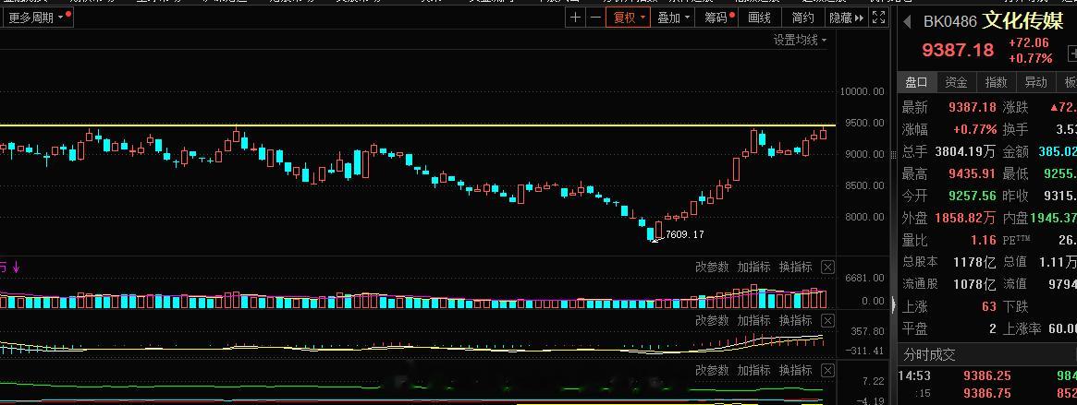The image size is (1077, 405).
Task: Click 改参数 in MACD panel
Action: click(x=712, y=320)
